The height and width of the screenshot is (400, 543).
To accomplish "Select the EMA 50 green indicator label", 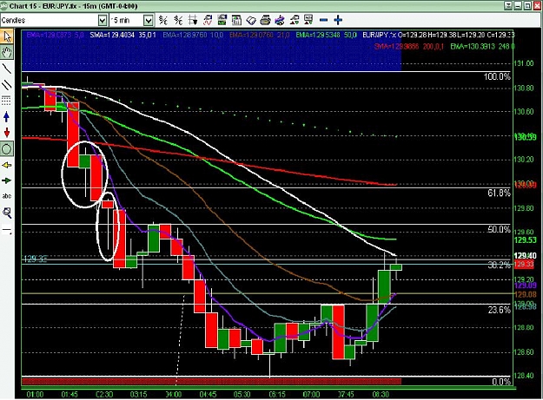I will click(x=326, y=35).
